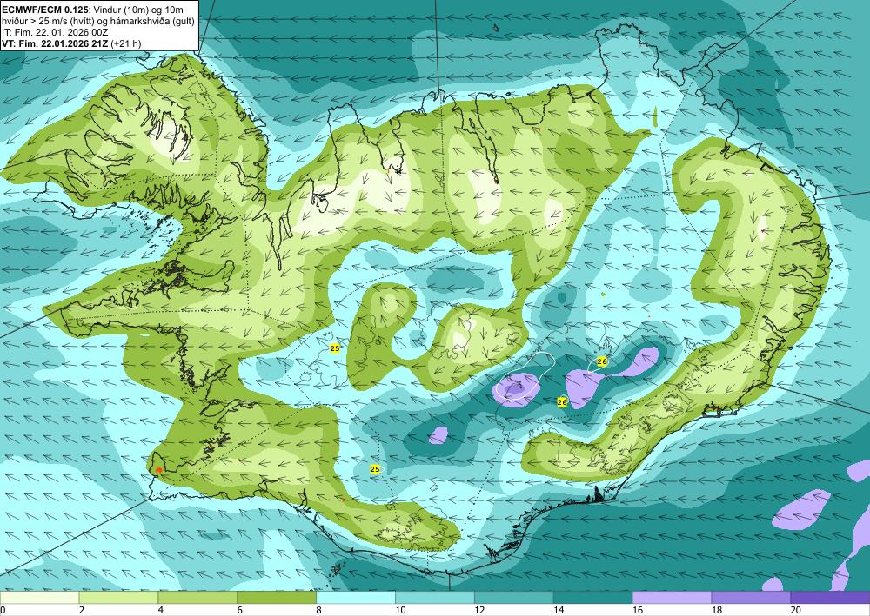Click the "IT: Fim. 22. 01. 2026 00Z" line

pos(54,31)
